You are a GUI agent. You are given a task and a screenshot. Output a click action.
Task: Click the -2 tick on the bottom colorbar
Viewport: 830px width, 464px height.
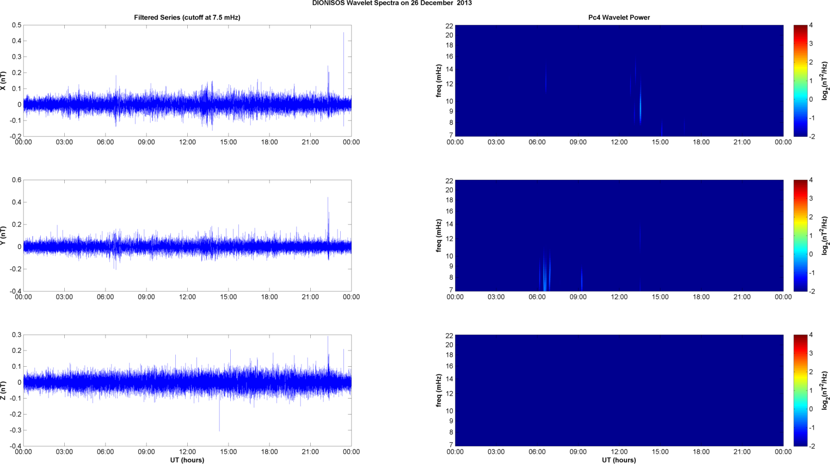811,446
